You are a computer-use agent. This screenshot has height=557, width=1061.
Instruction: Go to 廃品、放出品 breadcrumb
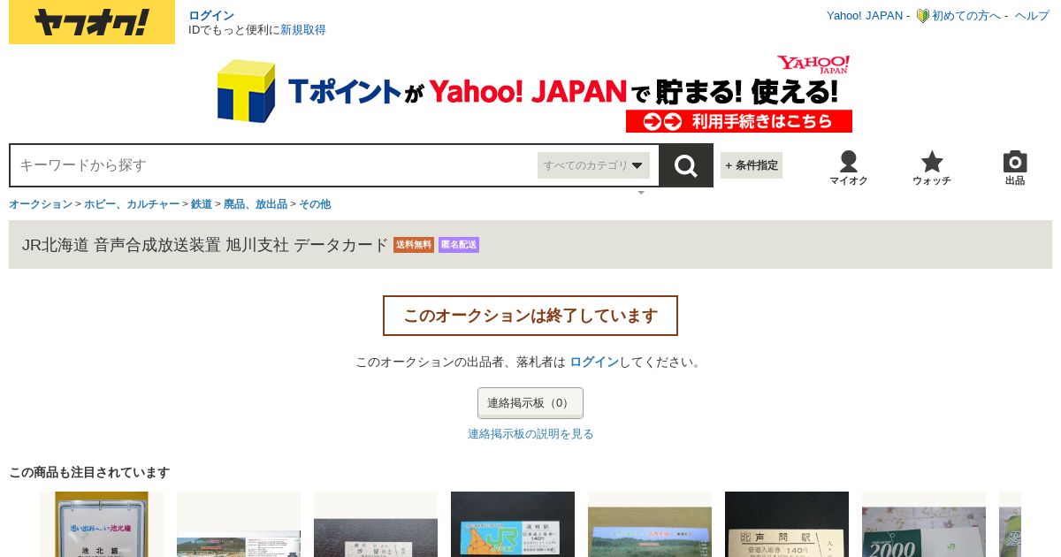(x=256, y=204)
